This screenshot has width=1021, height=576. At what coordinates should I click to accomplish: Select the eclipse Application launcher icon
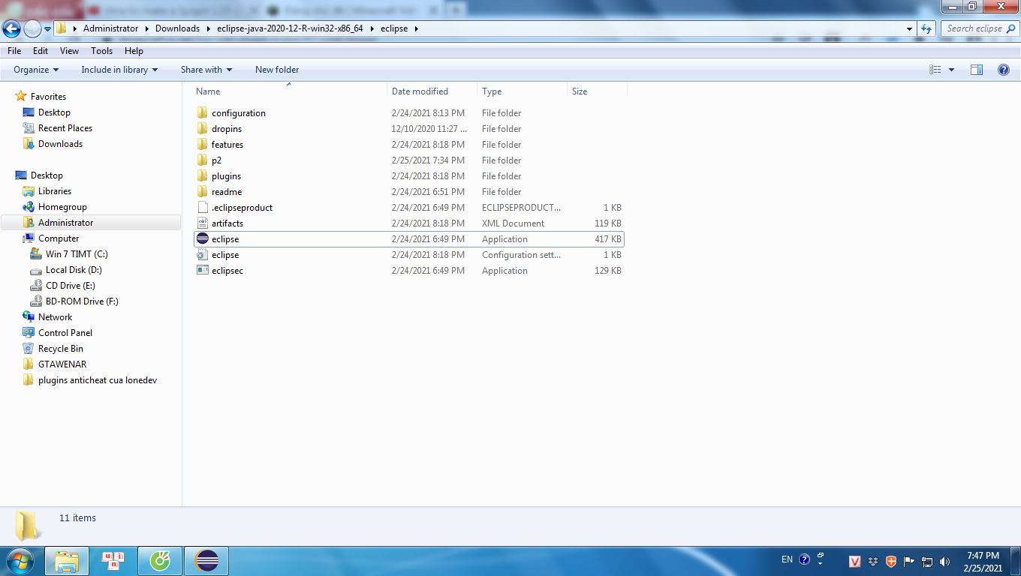coord(202,239)
